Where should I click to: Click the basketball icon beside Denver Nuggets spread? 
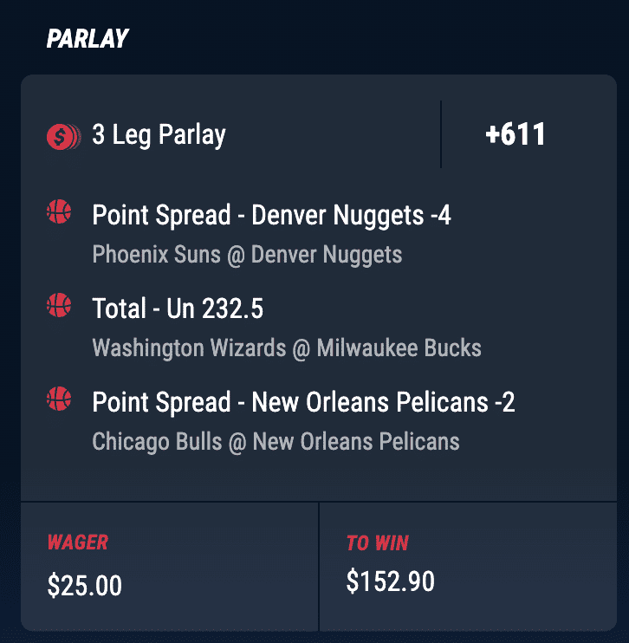click(x=59, y=211)
